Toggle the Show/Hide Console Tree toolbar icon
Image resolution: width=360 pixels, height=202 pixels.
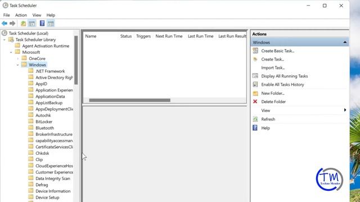(x=32, y=24)
